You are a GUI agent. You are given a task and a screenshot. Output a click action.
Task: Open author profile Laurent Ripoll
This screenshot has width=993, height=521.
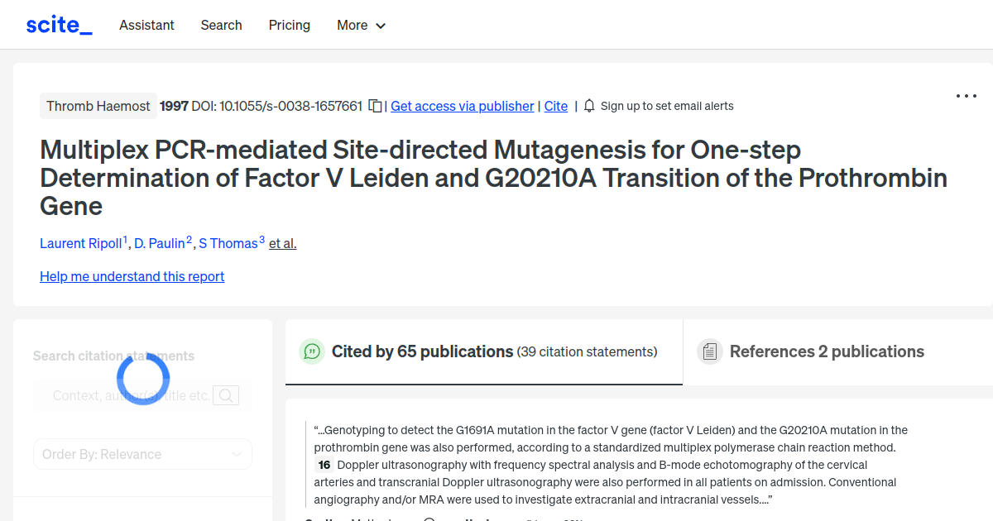[82, 243]
